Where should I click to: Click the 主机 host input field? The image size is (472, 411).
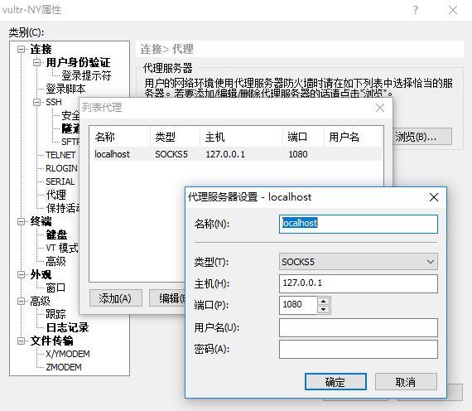[359, 283]
